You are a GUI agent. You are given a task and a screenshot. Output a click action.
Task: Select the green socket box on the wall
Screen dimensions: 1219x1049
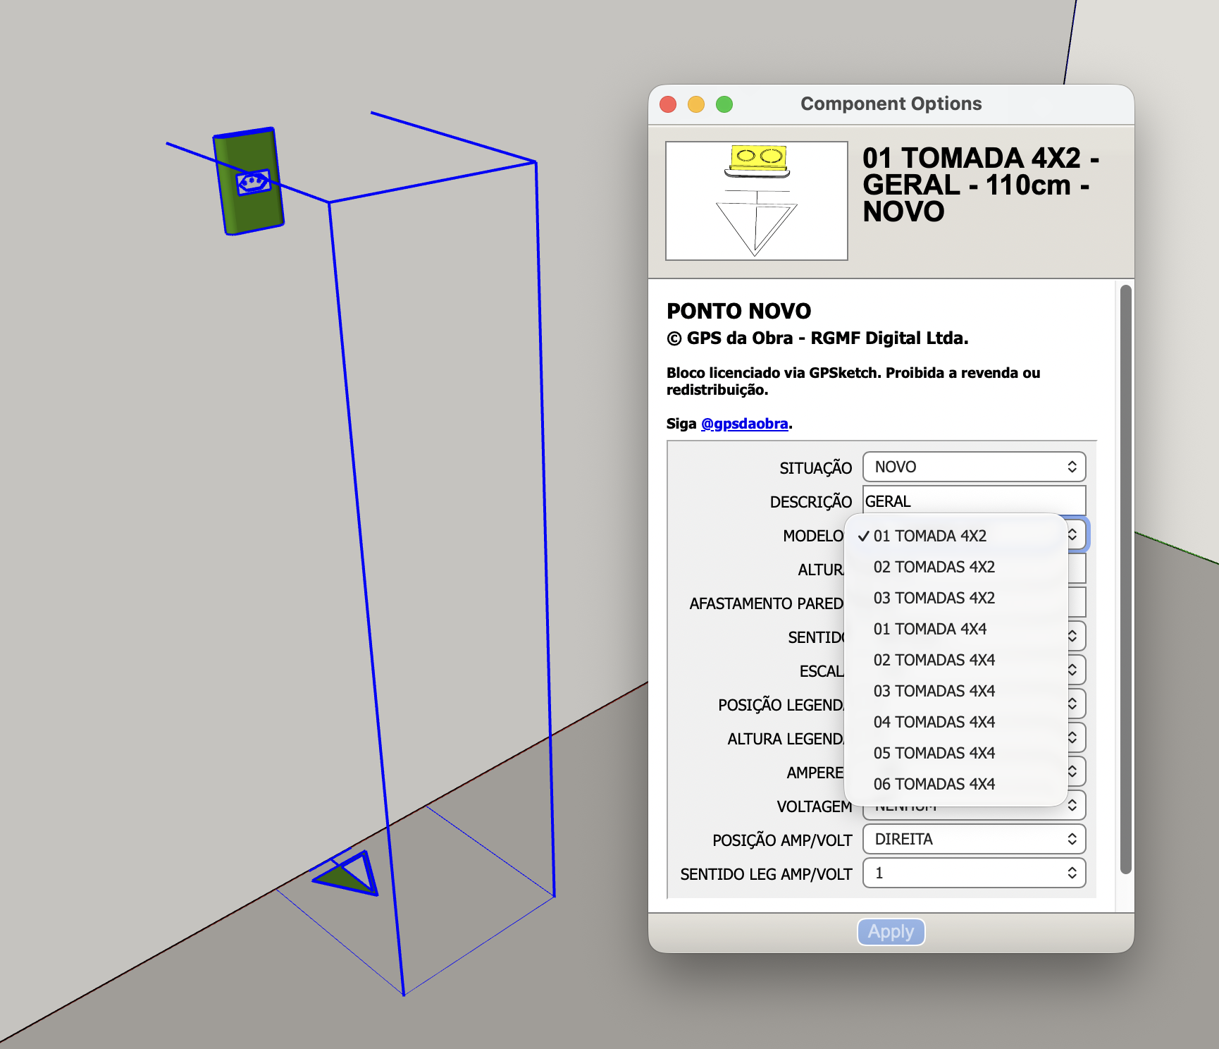(x=249, y=181)
